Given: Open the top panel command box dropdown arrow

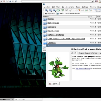Looking at the screenshot, I should pos(92,2).
